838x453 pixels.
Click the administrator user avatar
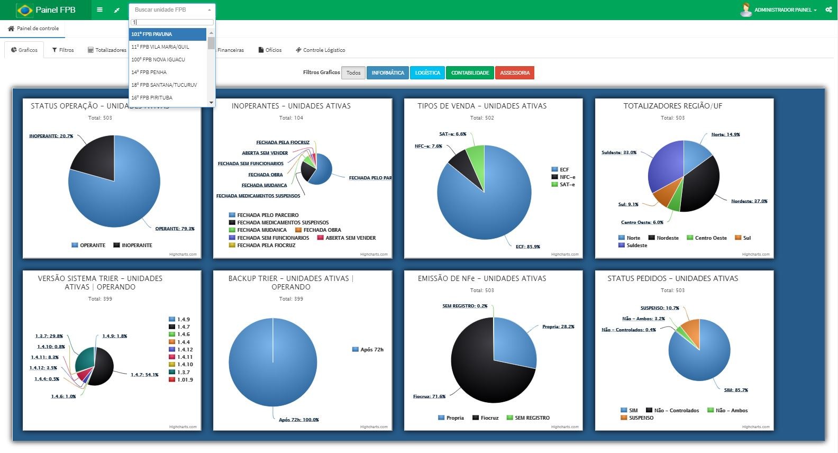(x=746, y=10)
